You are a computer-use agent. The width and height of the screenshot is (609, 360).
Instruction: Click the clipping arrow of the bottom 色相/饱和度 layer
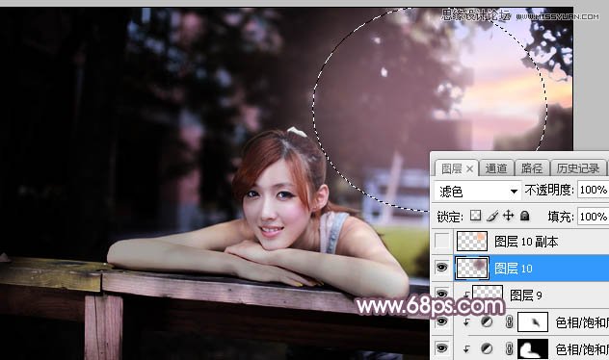pos(466,349)
